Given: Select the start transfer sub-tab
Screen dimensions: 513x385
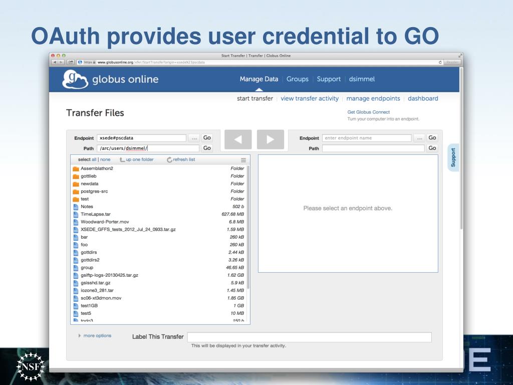Looking at the screenshot, I should coord(255,99).
